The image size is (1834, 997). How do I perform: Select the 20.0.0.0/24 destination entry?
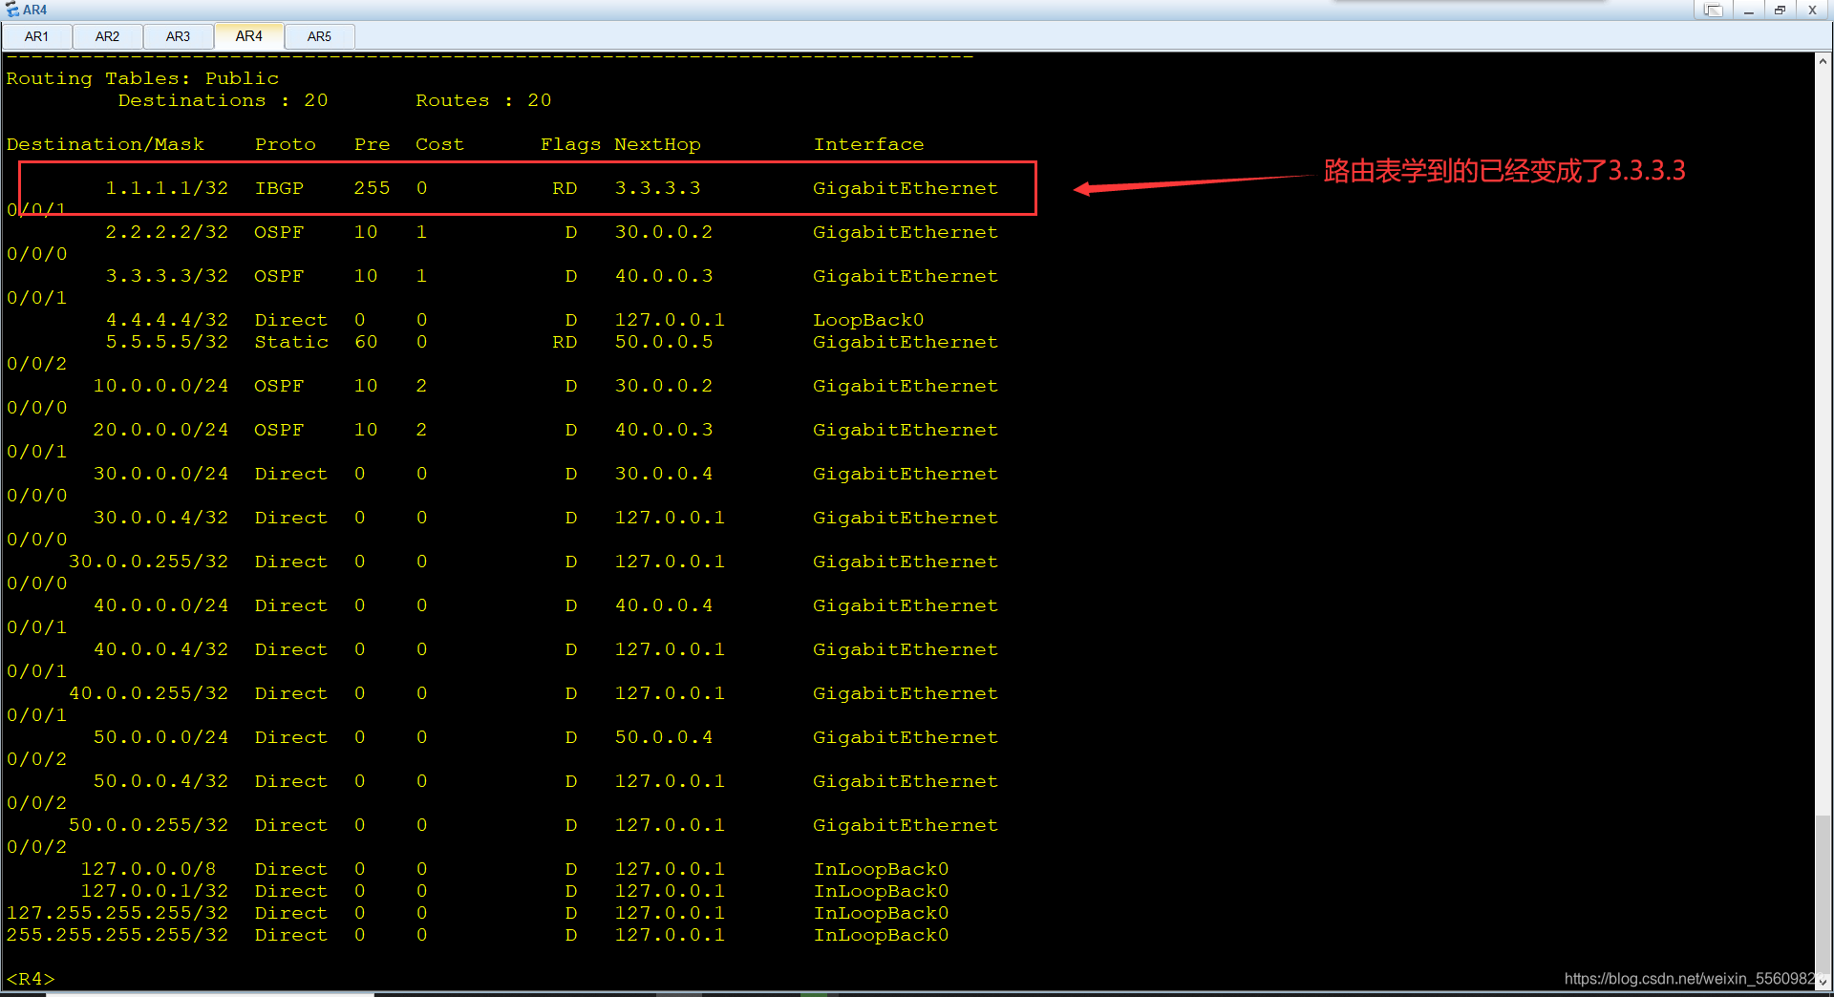tap(160, 430)
